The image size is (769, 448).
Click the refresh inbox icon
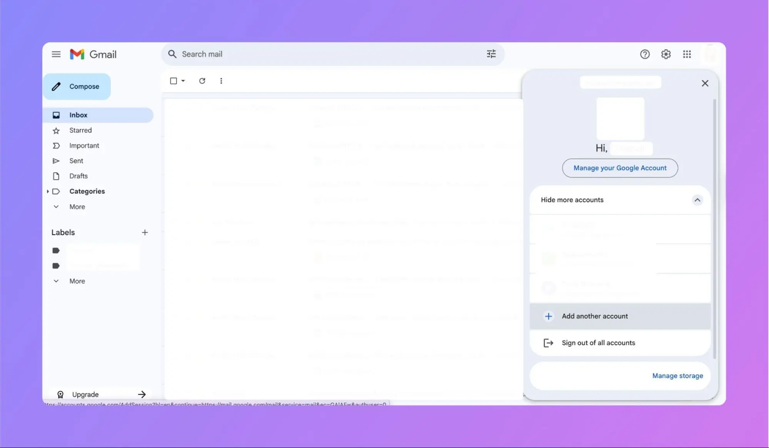tap(202, 81)
